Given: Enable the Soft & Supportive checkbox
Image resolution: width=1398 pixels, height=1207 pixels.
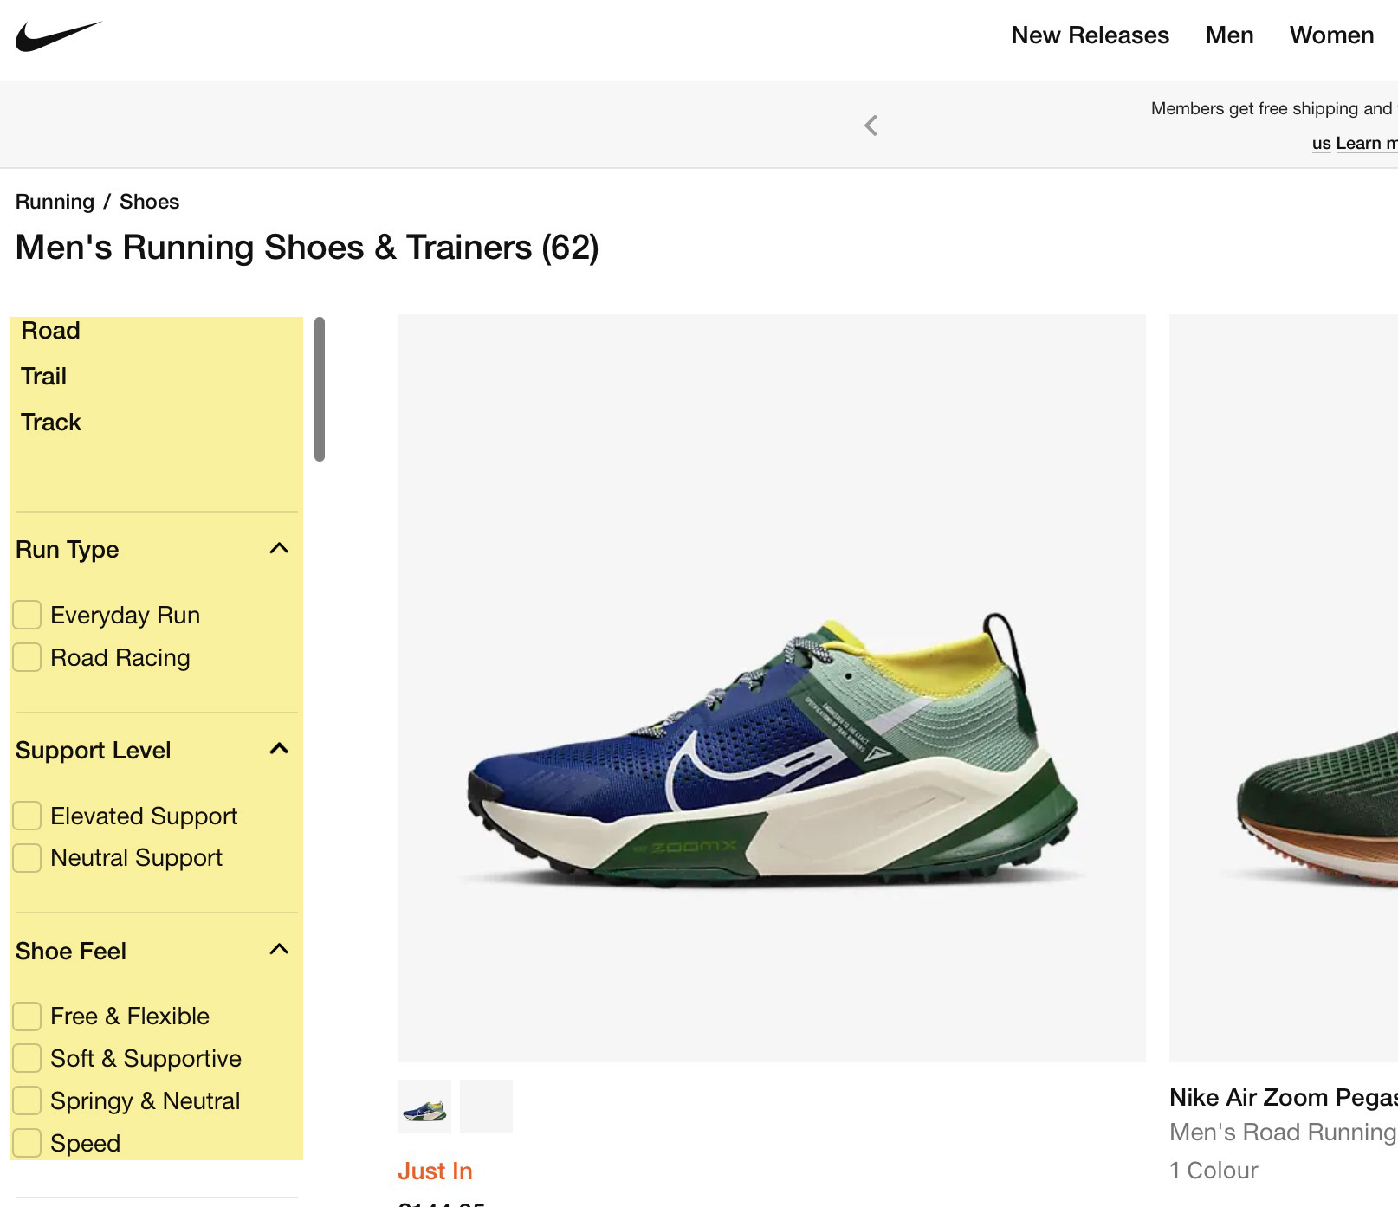Looking at the screenshot, I should click(26, 1058).
